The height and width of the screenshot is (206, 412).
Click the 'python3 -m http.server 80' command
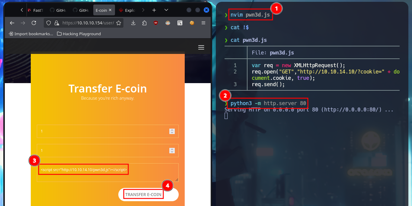click(268, 103)
